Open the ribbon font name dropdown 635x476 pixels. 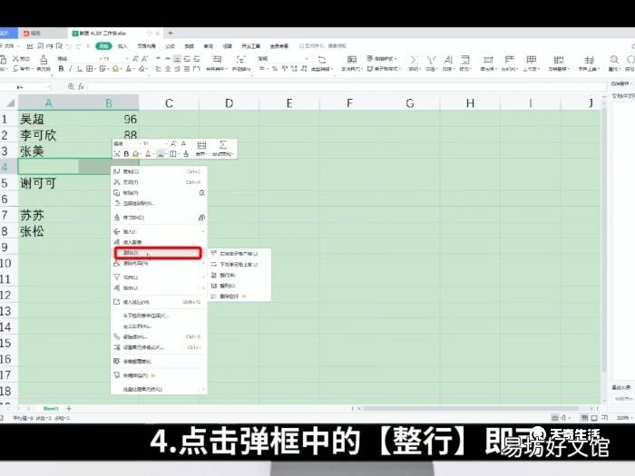click(100, 59)
